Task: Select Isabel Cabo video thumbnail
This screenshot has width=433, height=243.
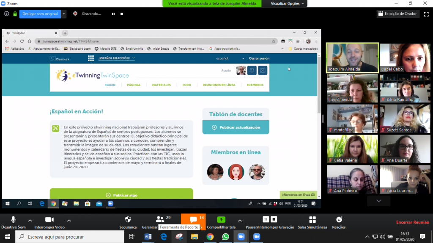Action: click(405, 58)
